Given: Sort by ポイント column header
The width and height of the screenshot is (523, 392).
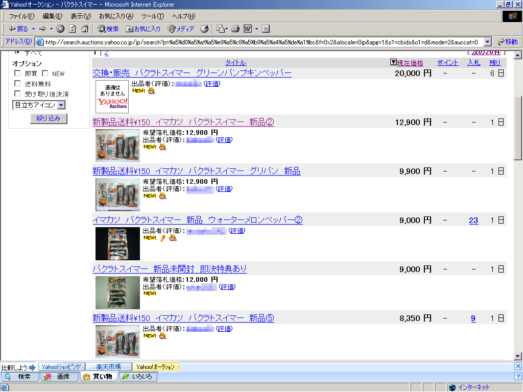Looking at the screenshot, I should coord(447,62).
